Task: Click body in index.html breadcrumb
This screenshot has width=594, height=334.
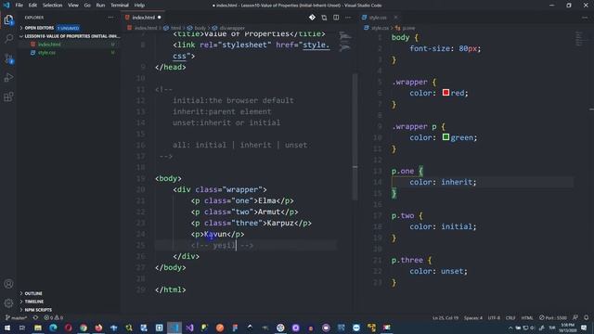Action: point(200,28)
